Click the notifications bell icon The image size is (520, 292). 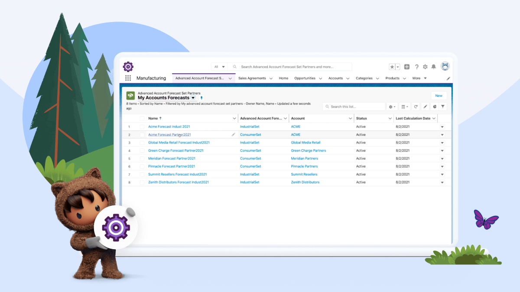(433, 67)
